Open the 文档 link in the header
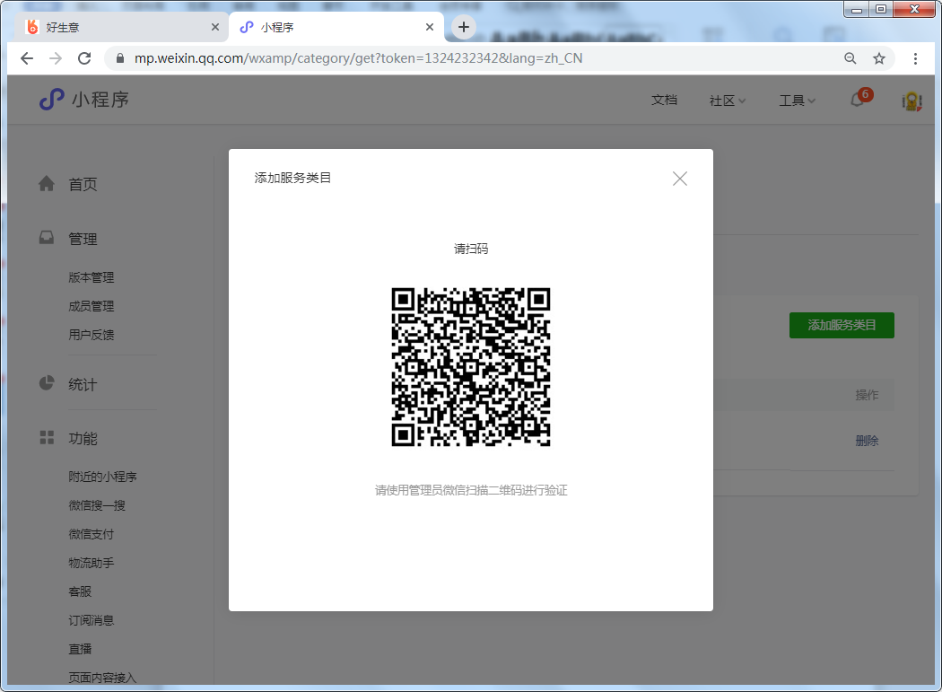 point(665,101)
